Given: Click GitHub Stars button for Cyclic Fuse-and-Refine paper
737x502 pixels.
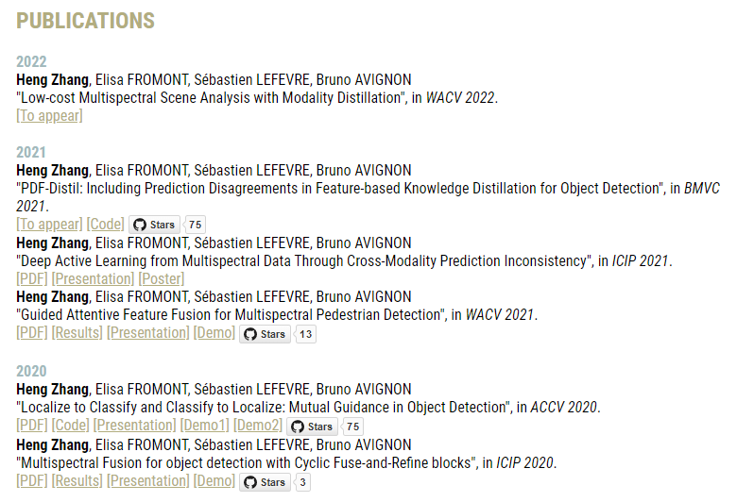Looking at the screenshot, I should click(265, 482).
